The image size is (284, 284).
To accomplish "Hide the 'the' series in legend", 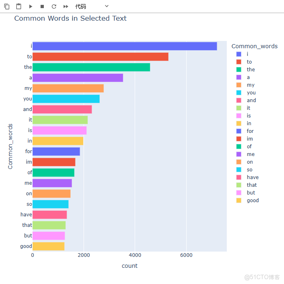I will point(251,70).
